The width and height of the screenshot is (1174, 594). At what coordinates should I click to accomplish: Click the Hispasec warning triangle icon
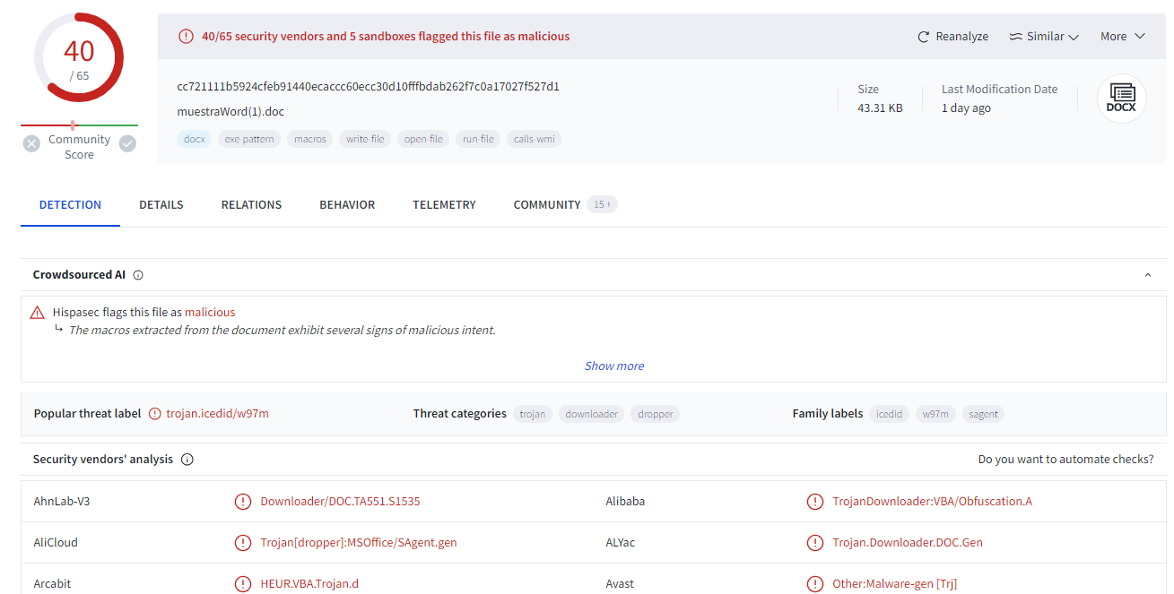point(37,313)
